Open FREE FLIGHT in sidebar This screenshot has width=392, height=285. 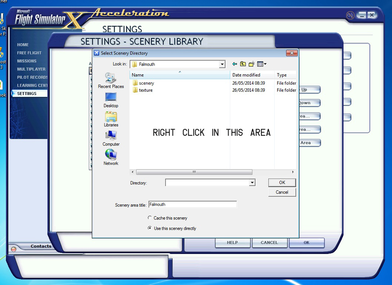tap(29, 53)
